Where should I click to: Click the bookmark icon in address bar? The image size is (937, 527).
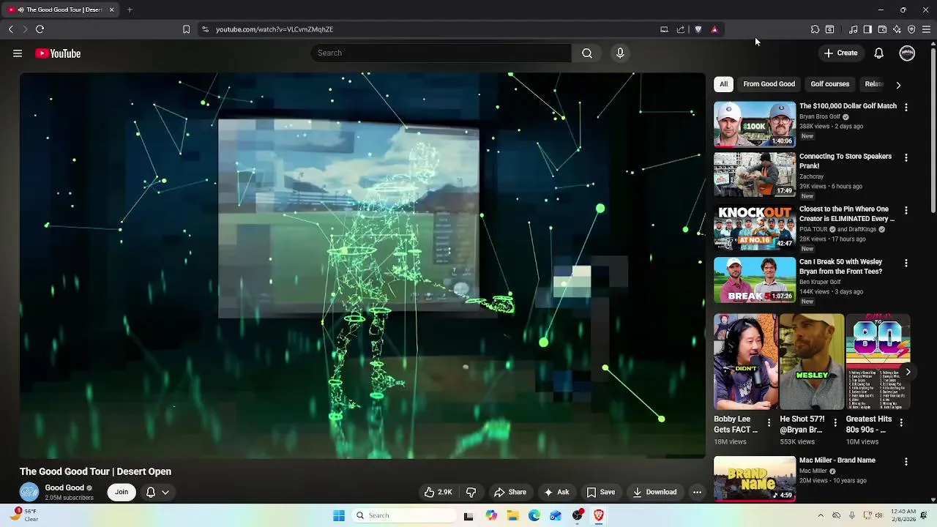[x=186, y=29]
